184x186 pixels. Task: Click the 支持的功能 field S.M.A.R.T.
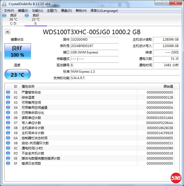[125, 78]
